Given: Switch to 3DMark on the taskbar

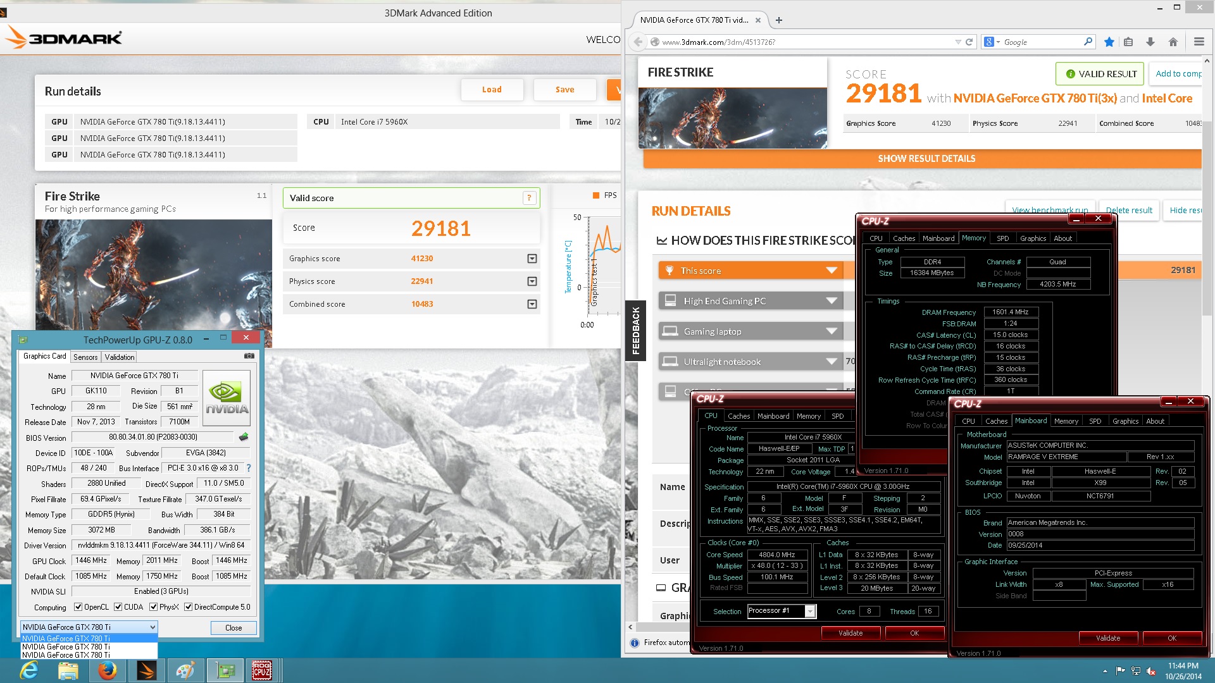Looking at the screenshot, I should pyautogui.click(x=147, y=670).
